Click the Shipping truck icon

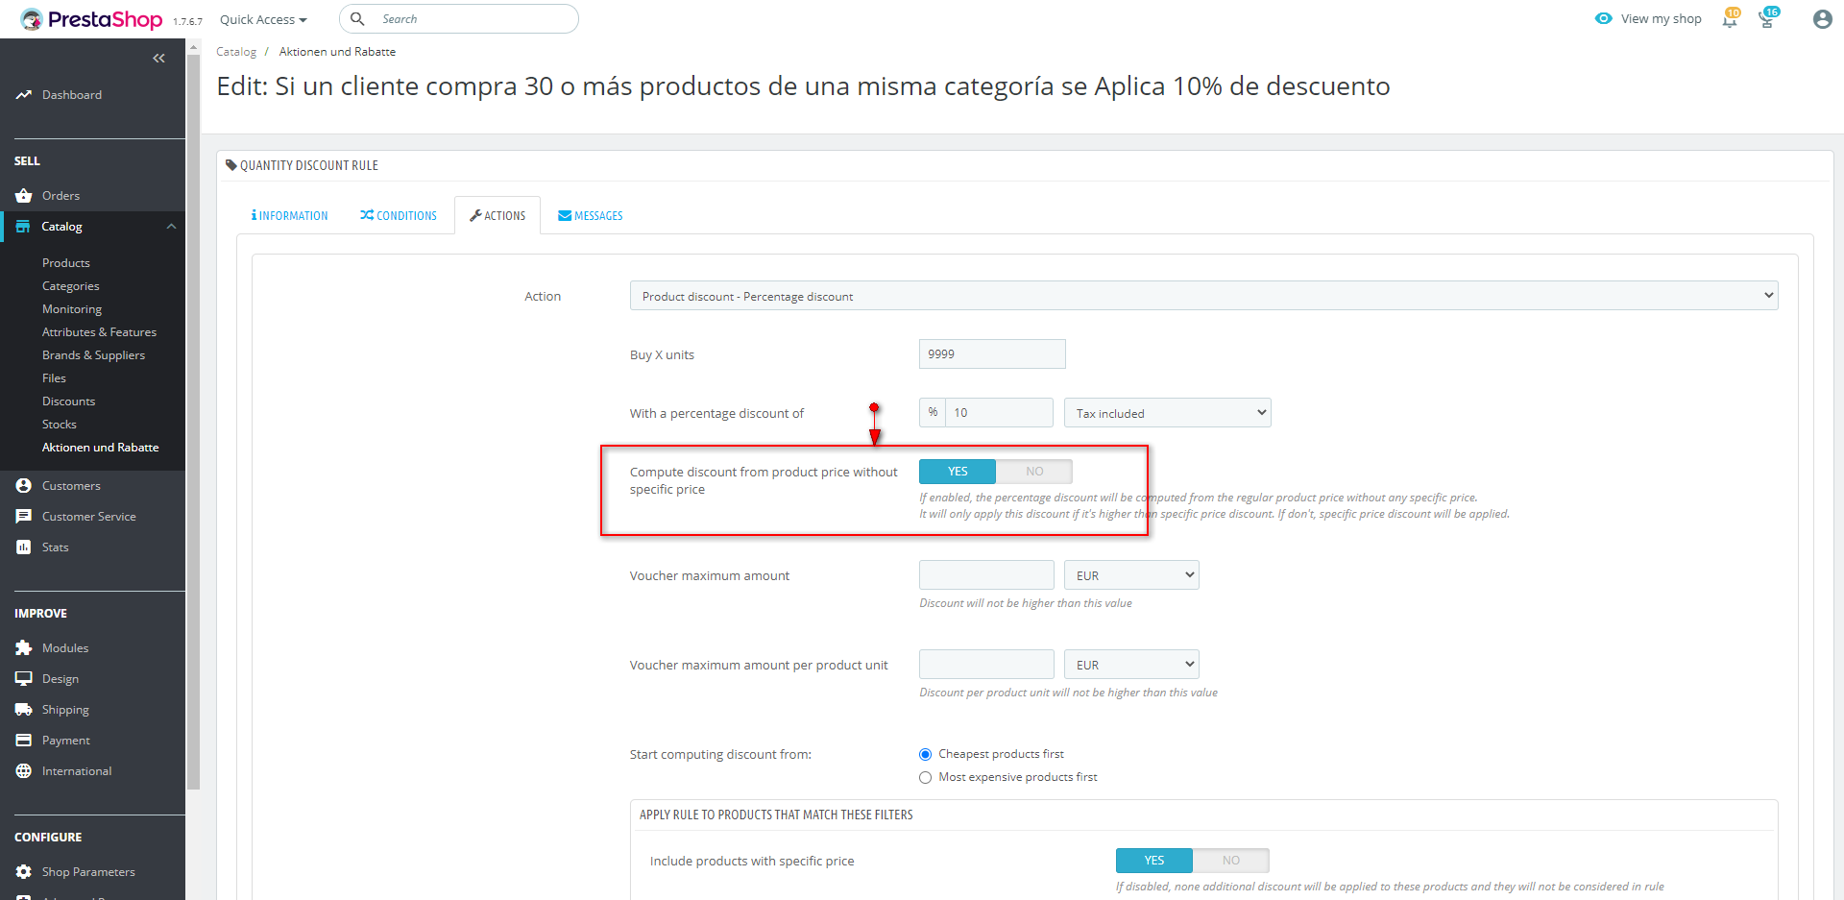24,710
